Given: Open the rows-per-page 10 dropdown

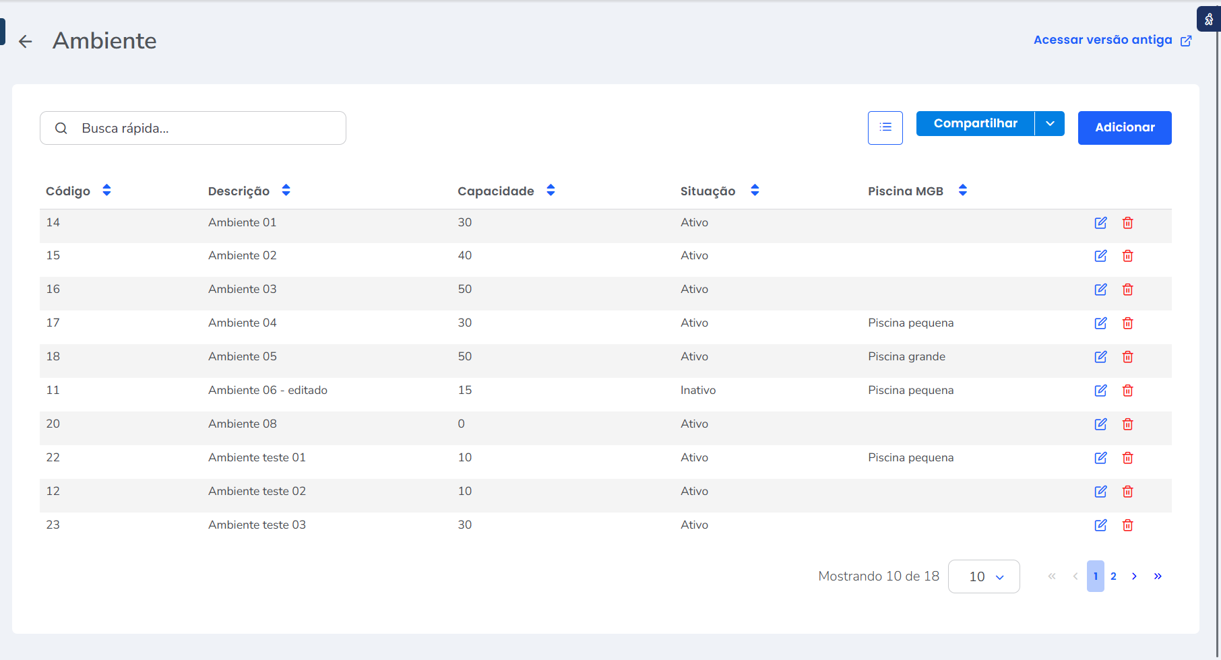Looking at the screenshot, I should tap(983, 576).
